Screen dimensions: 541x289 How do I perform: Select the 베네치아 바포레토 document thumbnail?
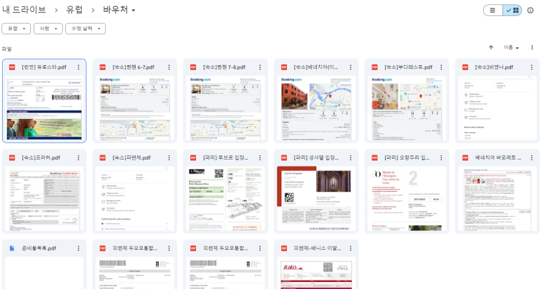click(x=498, y=198)
